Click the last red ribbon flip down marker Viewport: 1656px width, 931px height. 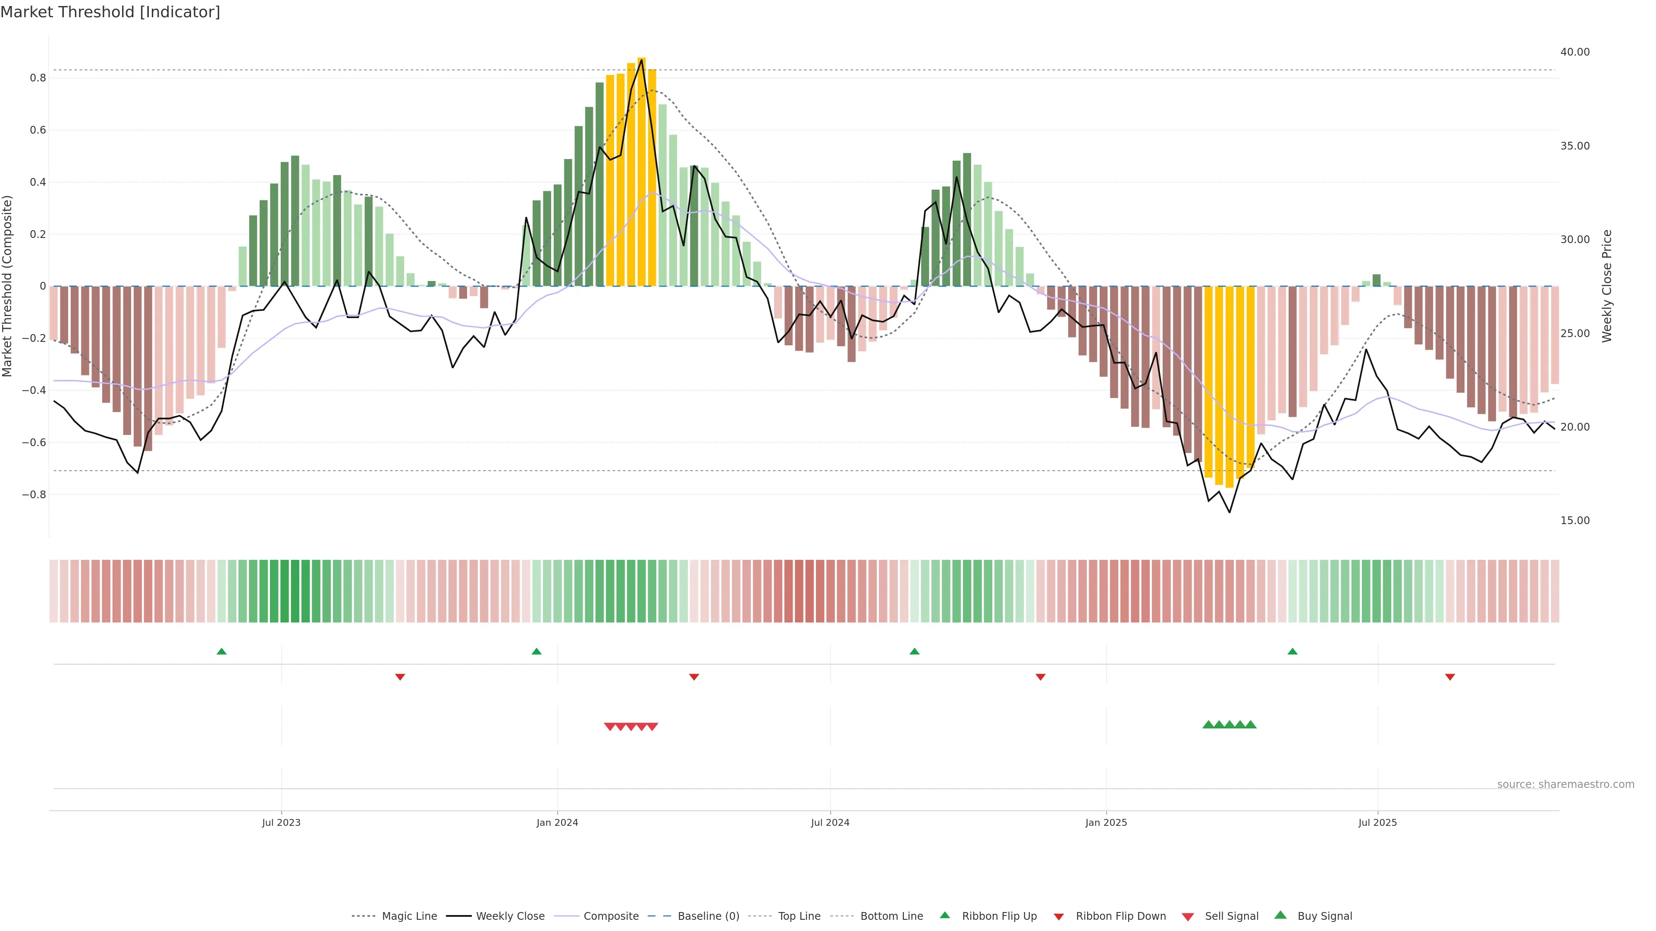1449,677
